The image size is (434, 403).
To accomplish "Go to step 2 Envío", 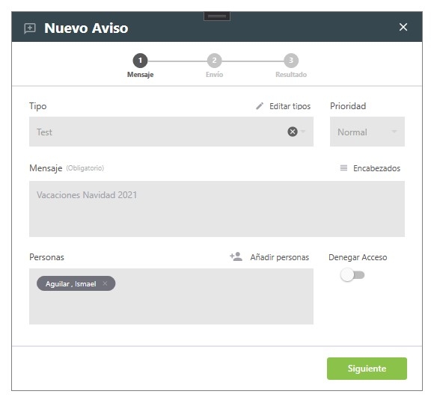I will pos(214,61).
